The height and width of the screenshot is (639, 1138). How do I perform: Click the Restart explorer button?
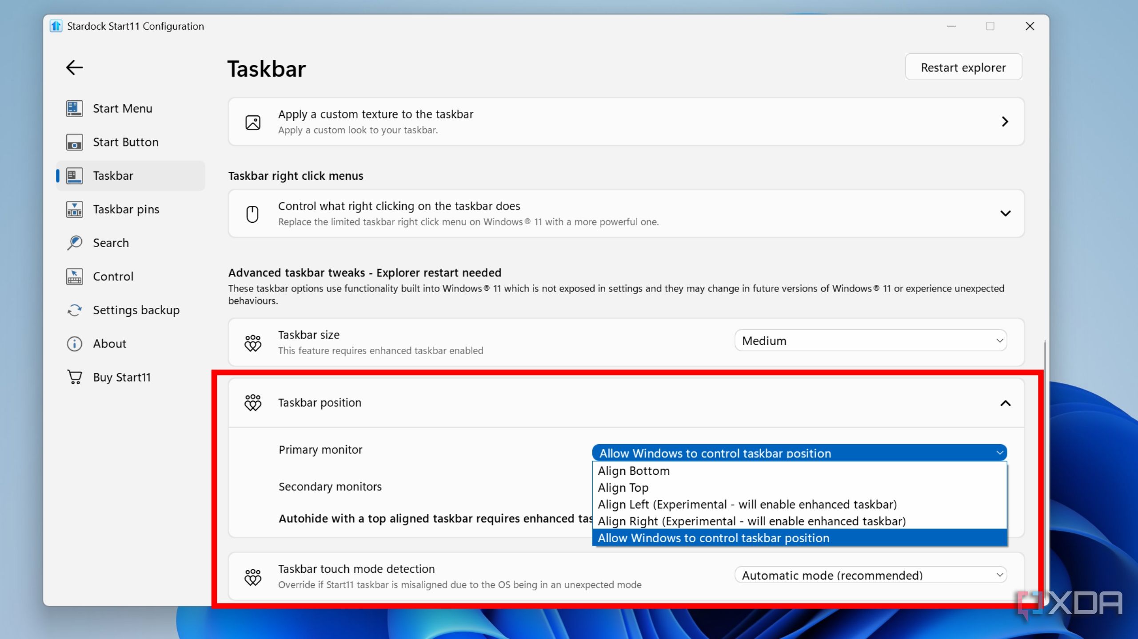tap(963, 67)
